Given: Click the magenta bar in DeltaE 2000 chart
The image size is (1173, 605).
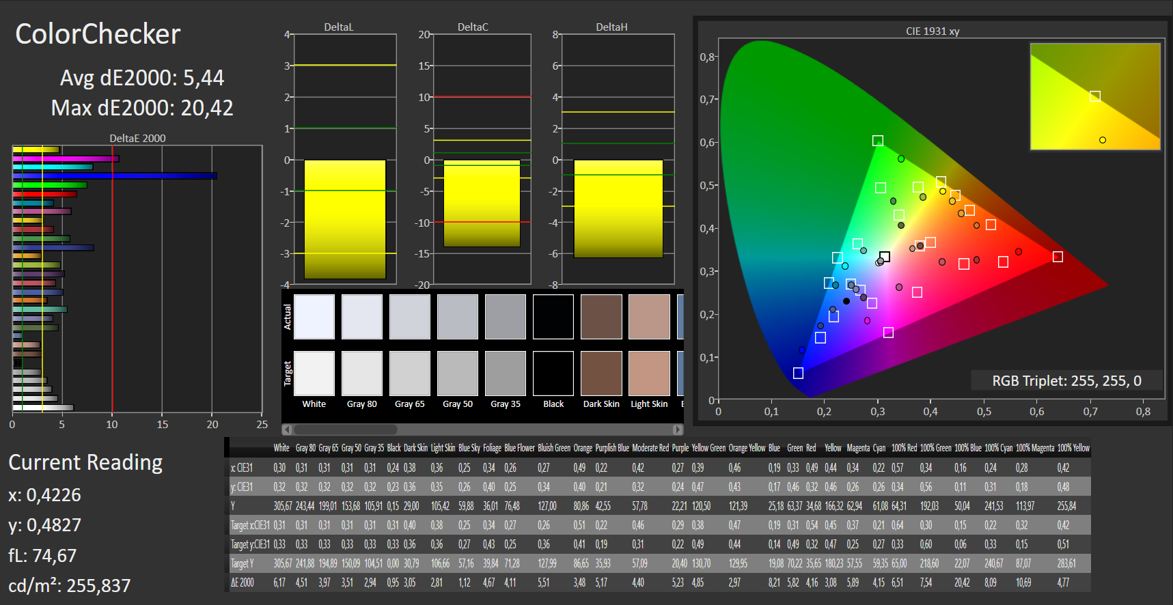Looking at the screenshot, I should click(66, 158).
